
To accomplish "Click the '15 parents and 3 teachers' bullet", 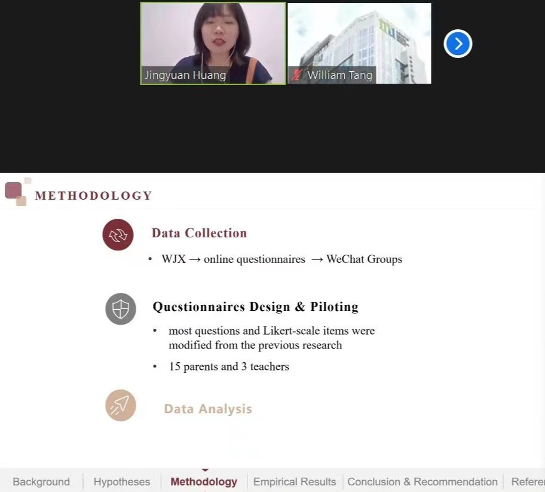I will tap(229, 366).
